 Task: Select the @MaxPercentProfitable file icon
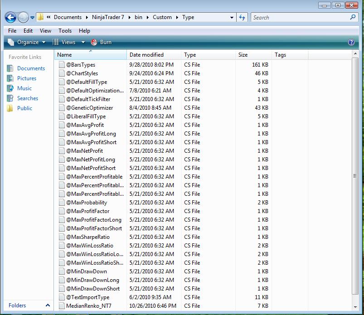click(62, 177)
